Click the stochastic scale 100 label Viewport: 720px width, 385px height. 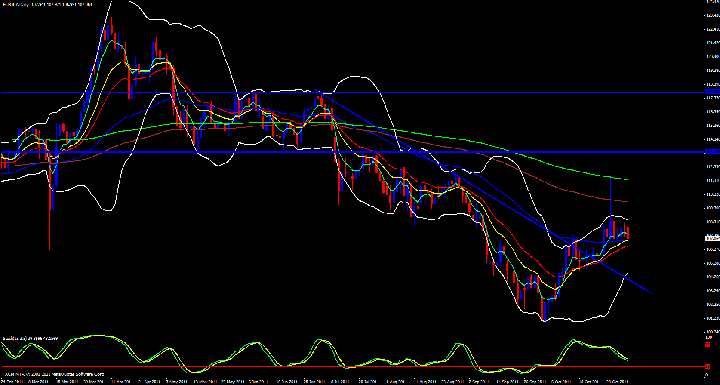pyautogui.click(x=709, y=337)
